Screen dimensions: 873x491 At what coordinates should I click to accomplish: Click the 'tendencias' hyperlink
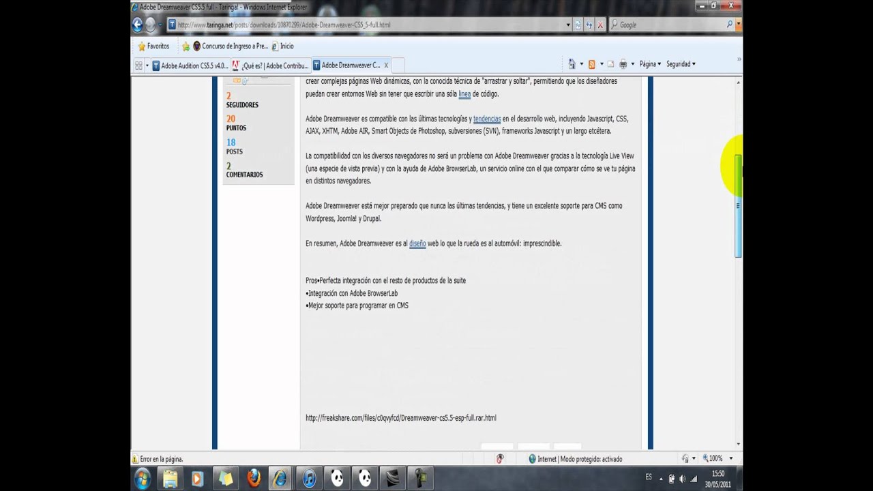pyautogui.click(x=487, y=119)
